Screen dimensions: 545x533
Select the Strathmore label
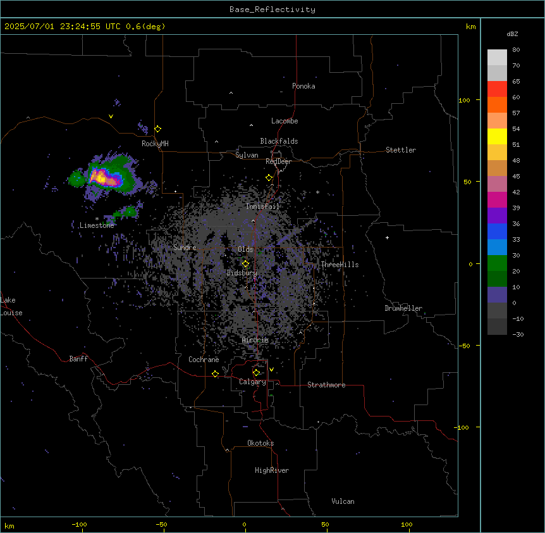point(326,385)
